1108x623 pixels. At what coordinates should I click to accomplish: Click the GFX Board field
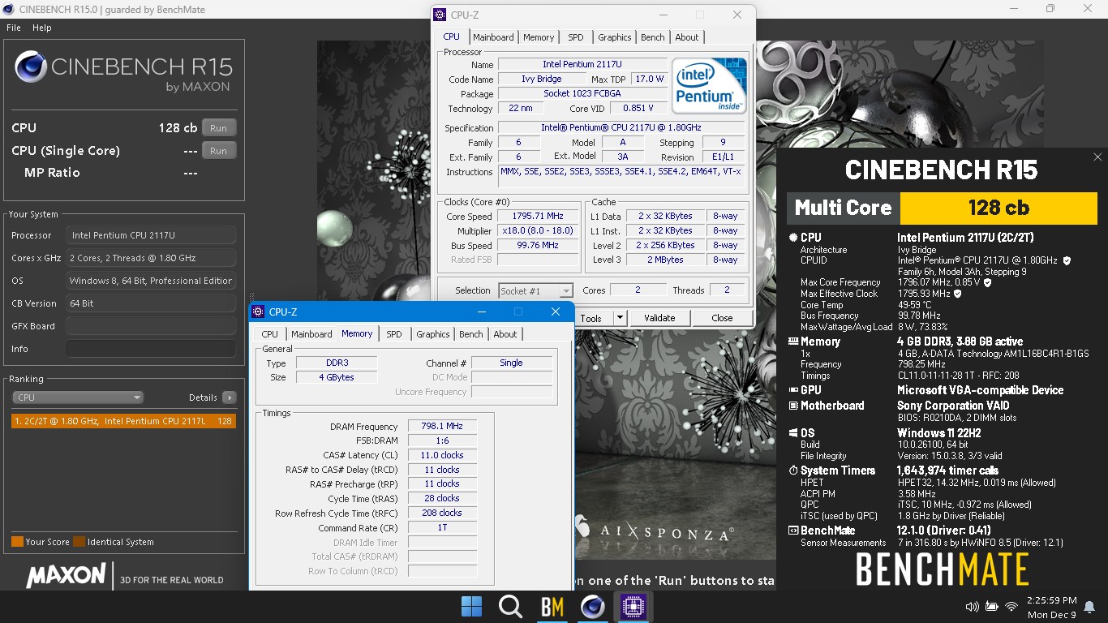coord(151,326)
